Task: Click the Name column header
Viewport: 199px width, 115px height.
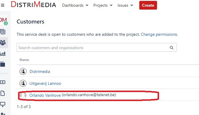Action: click(x=24, y=60)
